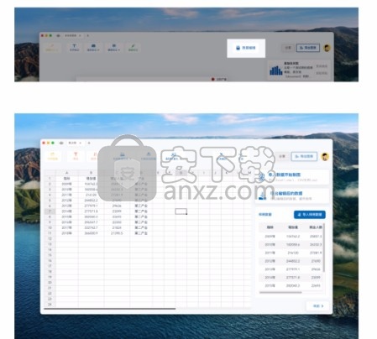Click the blue import sample data button
This screenshot has width=377, height=339.
[x=310, y=215]
